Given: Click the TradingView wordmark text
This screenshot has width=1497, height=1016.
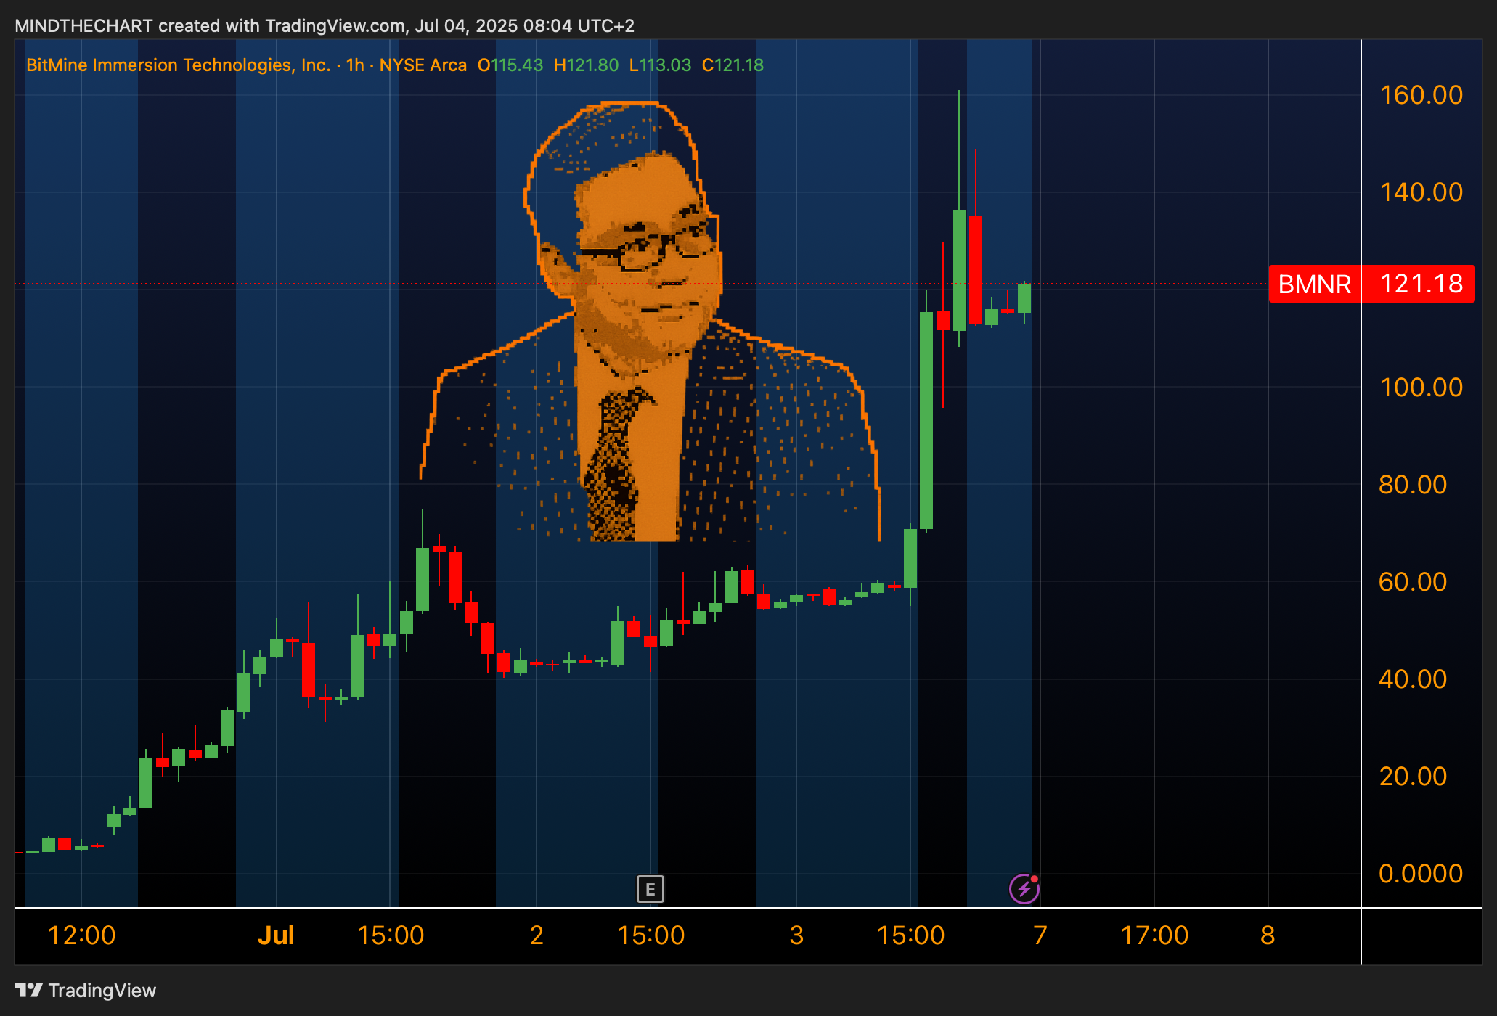Looking at the screenshot, I should [102, 991].
